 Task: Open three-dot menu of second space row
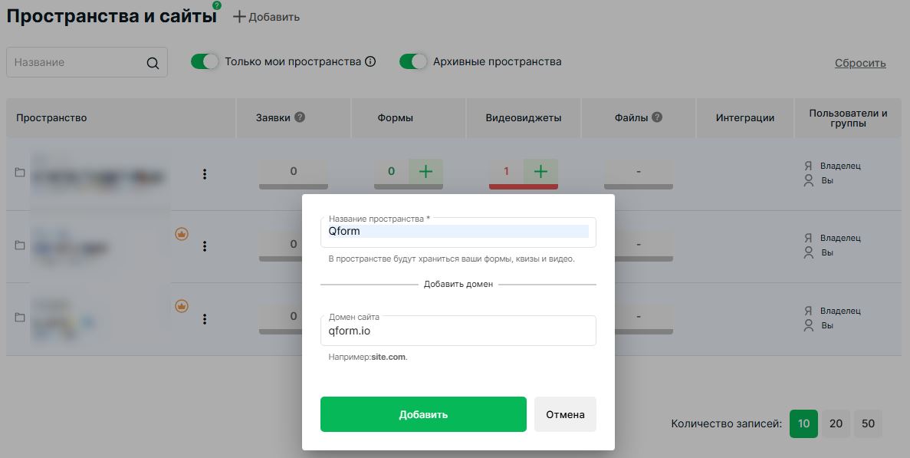(205, 246)
